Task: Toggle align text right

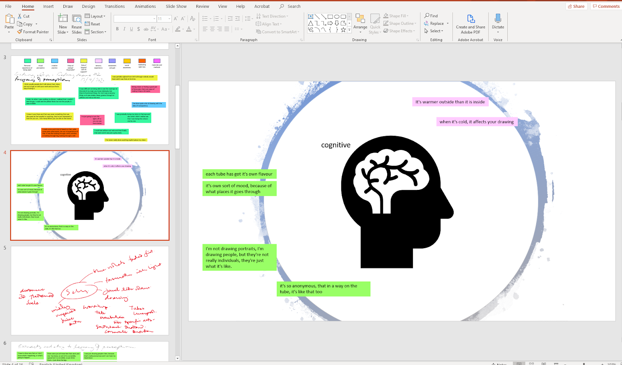Action: (x=220, y=29)
